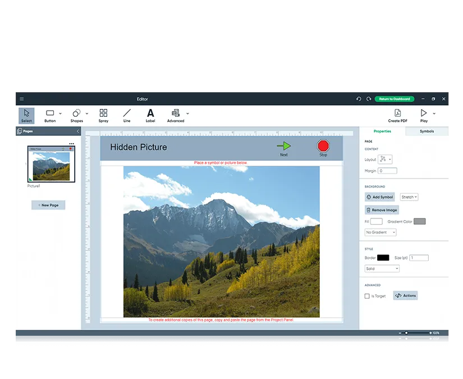
Task: Open the Solid border style dropdown
Action: click(x=382, y=268)
